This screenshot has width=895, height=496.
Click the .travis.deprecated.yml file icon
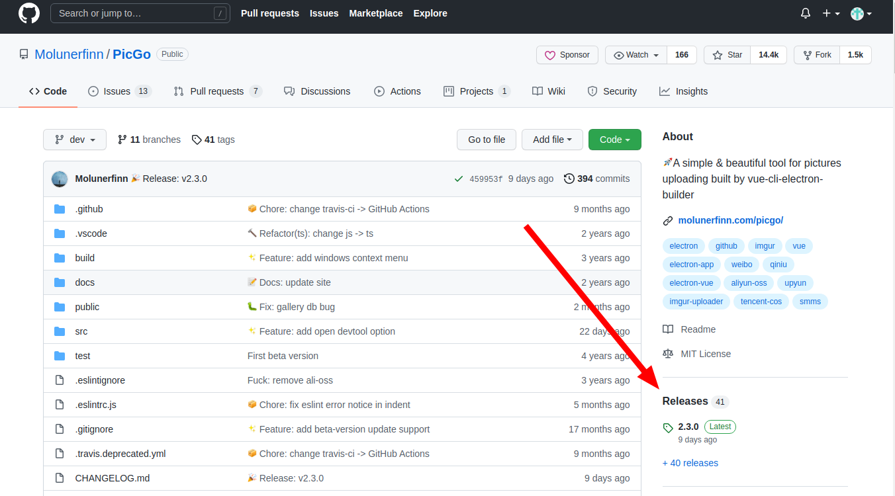coord(60,454)
